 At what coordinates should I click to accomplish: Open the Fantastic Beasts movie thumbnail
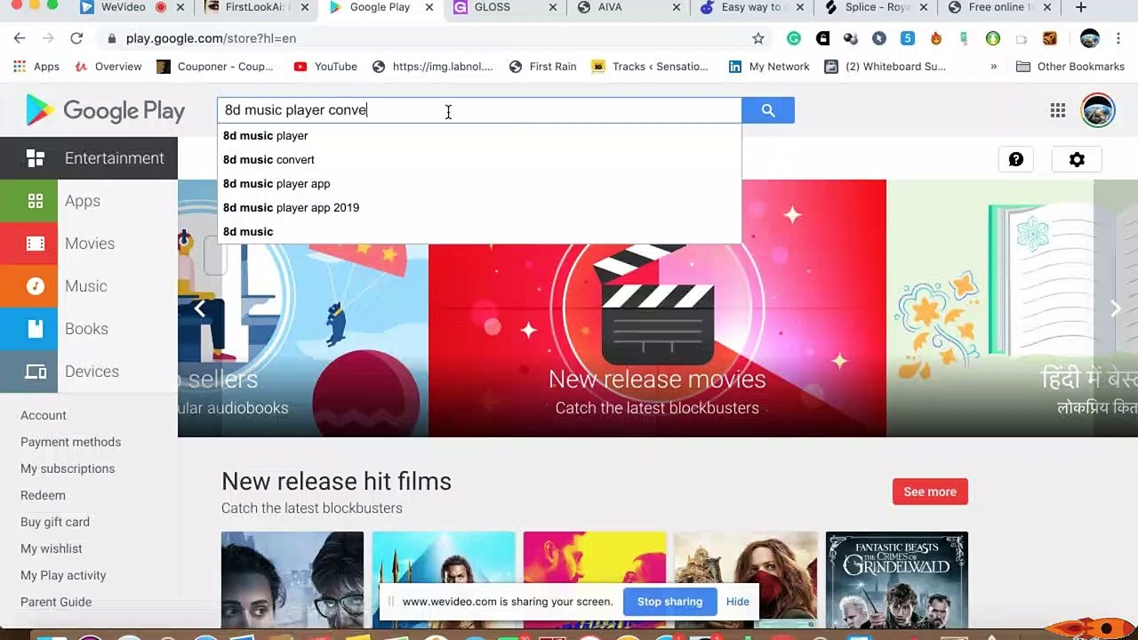(x=896, y=580)
